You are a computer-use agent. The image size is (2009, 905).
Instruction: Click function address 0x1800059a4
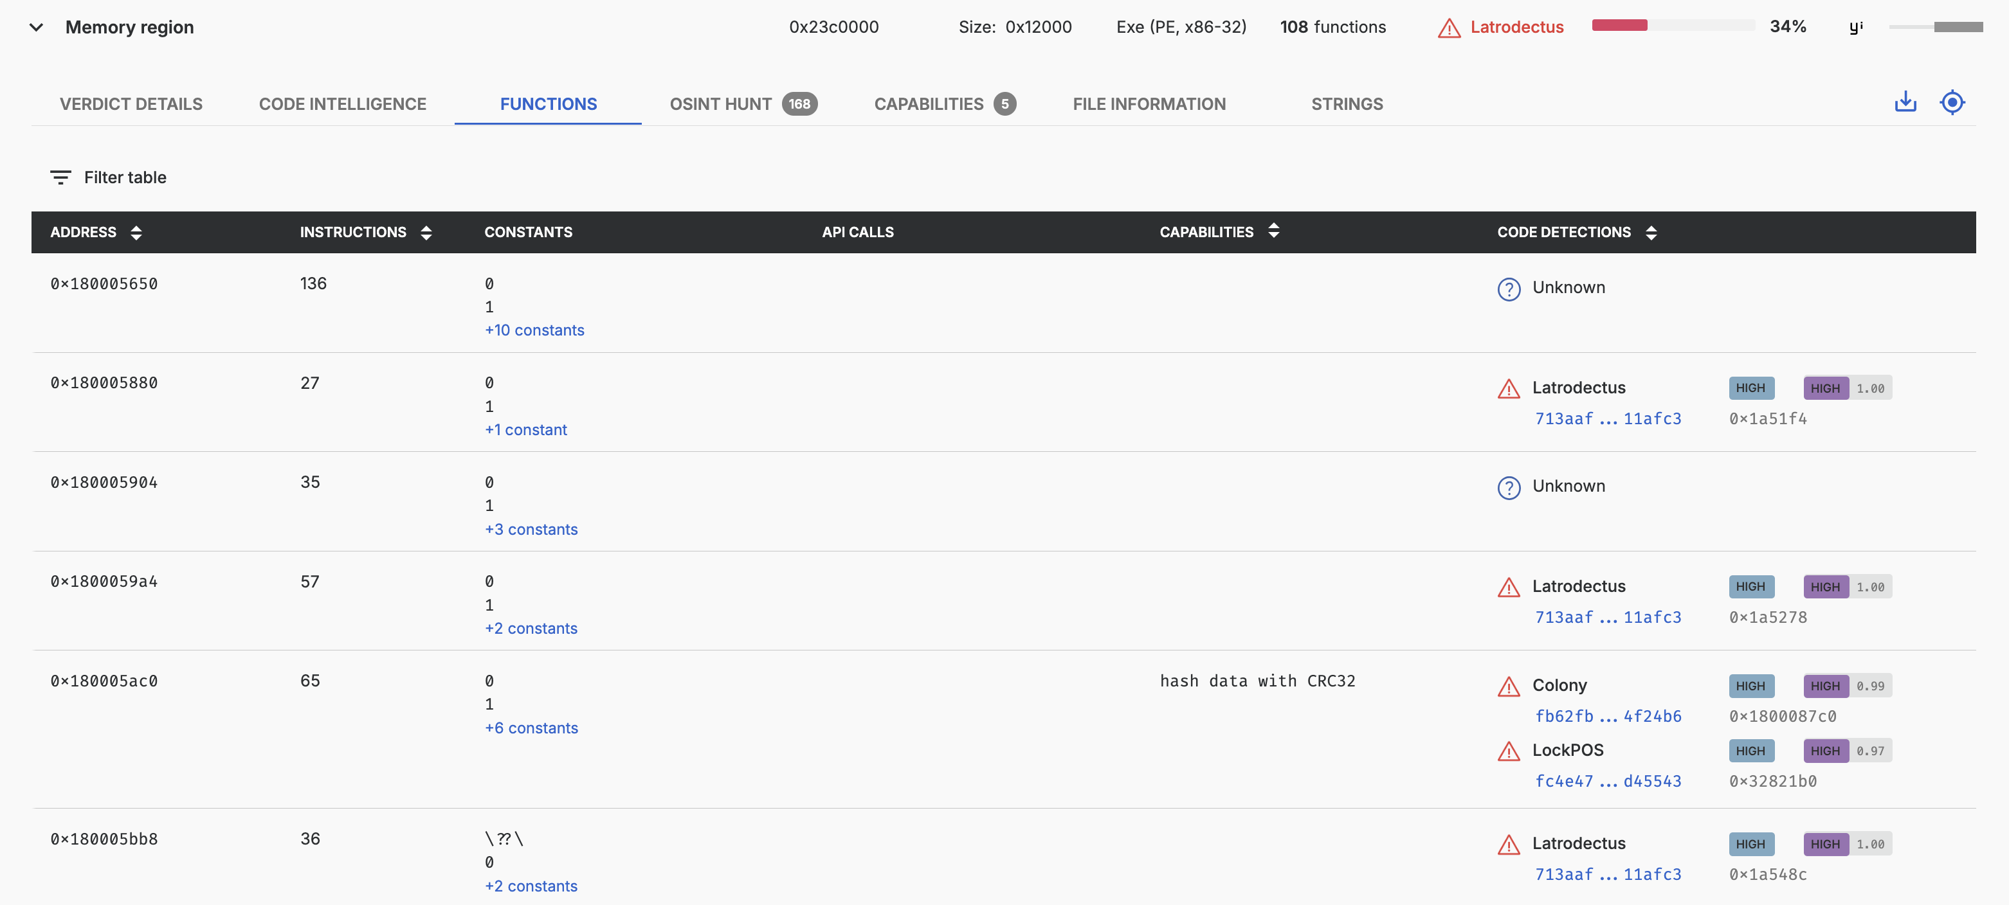click(104, 582)
